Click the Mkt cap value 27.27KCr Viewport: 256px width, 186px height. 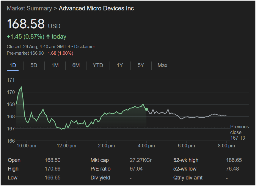[x=141, y=160]
